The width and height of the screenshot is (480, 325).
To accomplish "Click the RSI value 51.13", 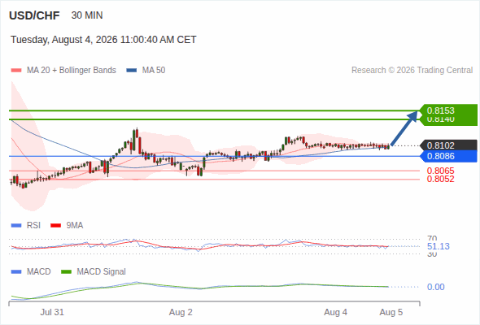I will (439, 246).
